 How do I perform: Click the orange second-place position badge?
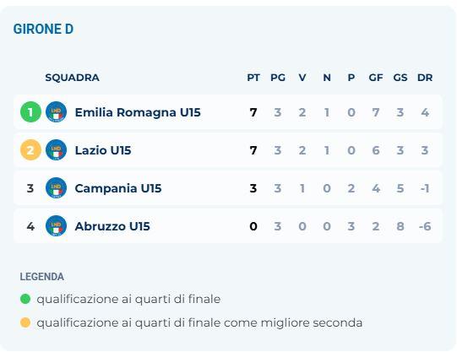pos(30,150)
